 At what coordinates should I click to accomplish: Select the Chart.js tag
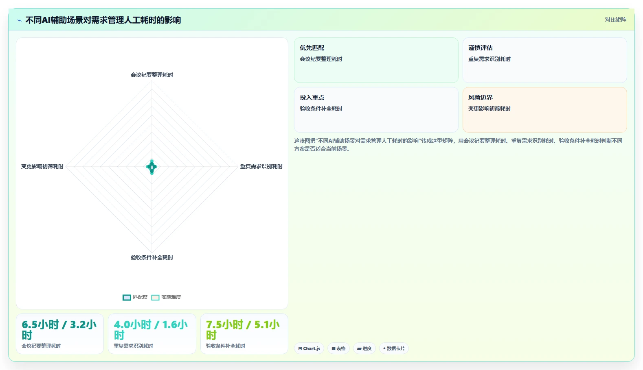click(309, 348)
